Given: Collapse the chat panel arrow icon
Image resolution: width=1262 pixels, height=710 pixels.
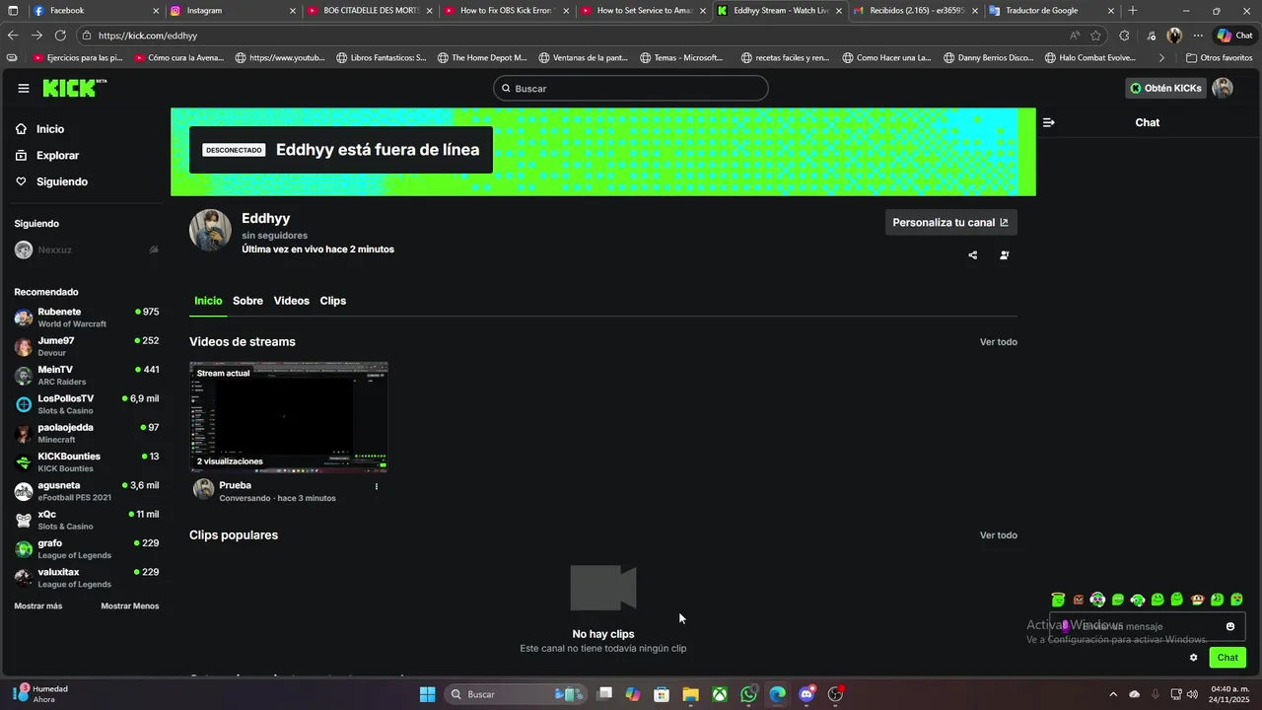Looking at the screenshot, I should pyautogui.click(x=1048, y=122).
